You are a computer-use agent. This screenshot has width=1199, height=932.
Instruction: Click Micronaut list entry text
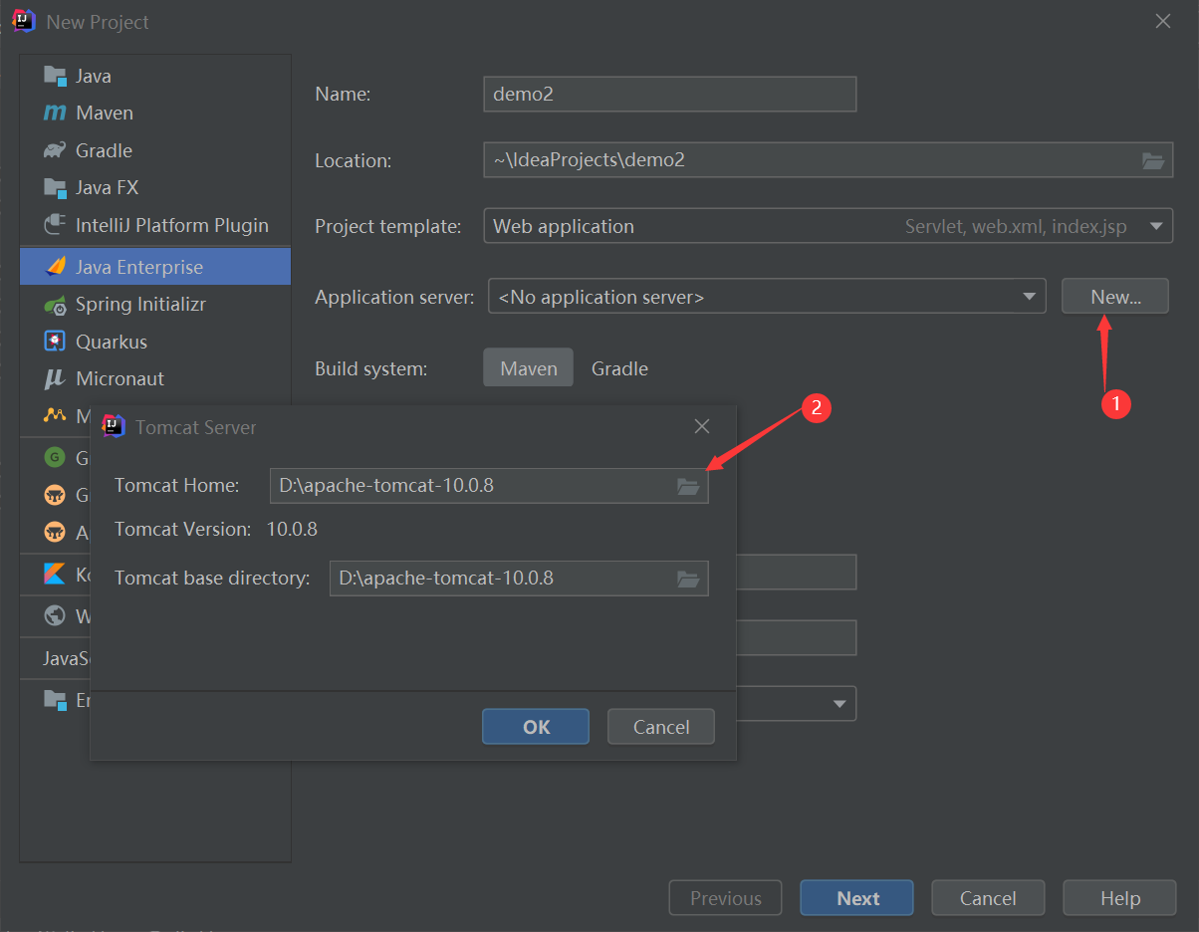[x=120, y=379]
